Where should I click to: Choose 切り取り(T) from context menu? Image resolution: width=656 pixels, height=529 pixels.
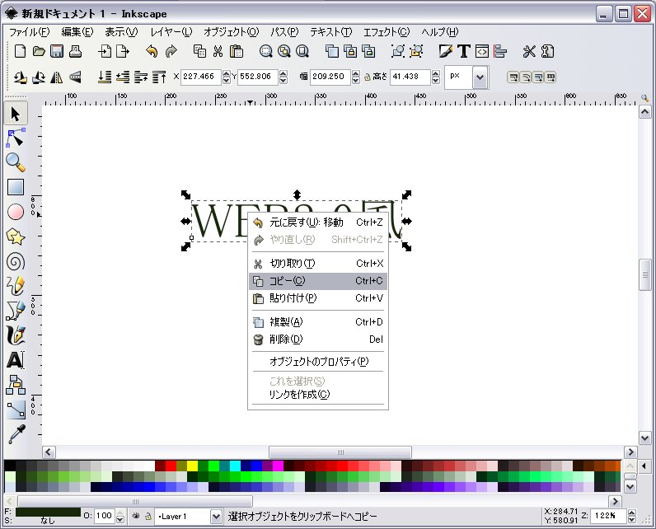[318, 264]
